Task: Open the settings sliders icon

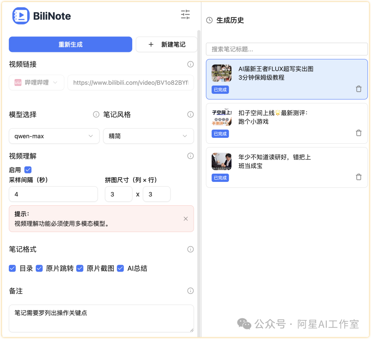Action: point(185,14)
